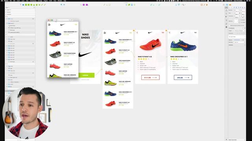Open the Help menu
The image size is (252, 141).
[65, 1]
